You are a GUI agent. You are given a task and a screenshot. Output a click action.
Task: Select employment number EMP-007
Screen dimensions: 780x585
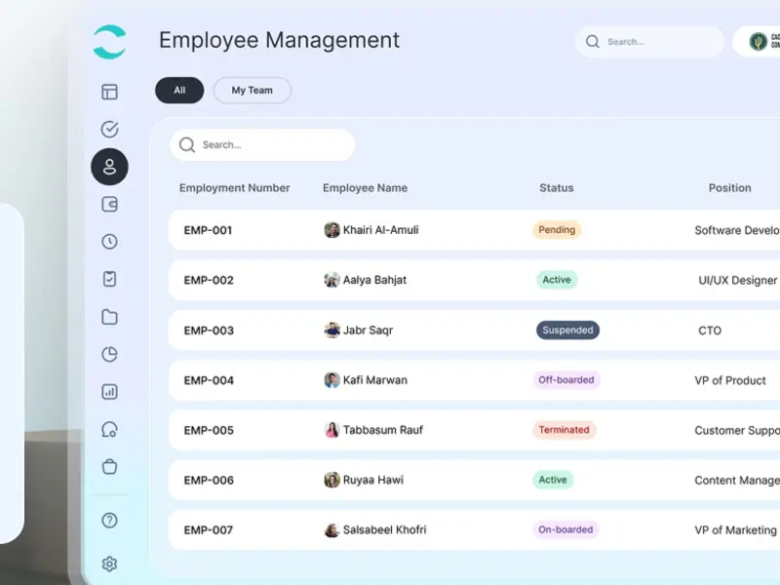coord(208,530)
